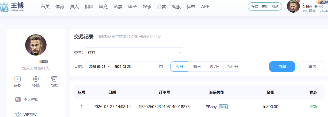Click the 王博 site logo

click(12, 7)
